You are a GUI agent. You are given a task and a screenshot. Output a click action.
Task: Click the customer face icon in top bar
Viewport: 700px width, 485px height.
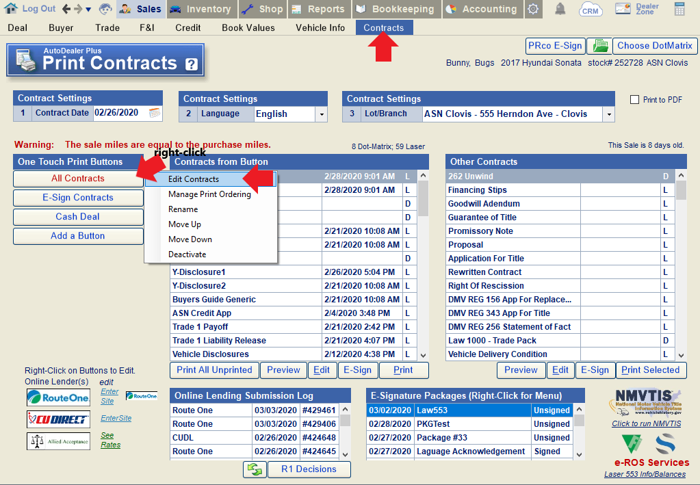pos(106,8)
